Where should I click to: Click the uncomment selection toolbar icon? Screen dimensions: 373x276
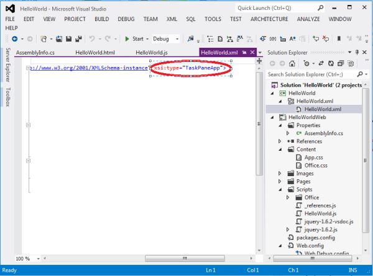point(325,38)
